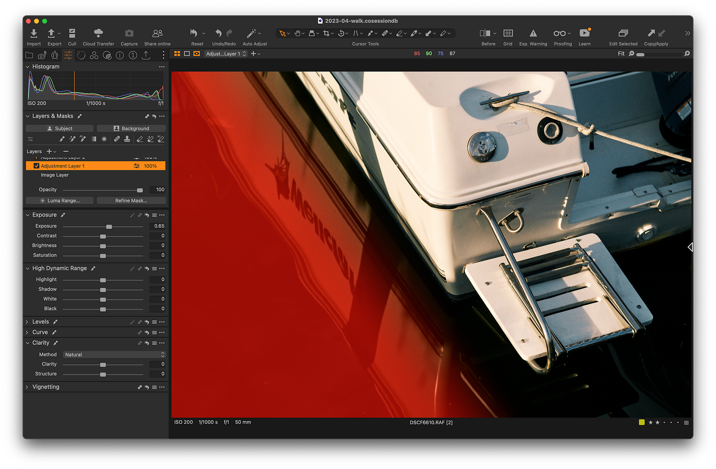Choose the Rotate tool from cursor tools
This screenshot has height=469, width=716.
(342, 33)
